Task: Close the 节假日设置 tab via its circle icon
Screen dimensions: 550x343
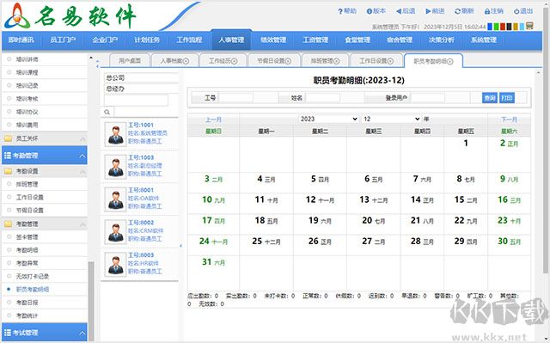Action: (288, 61)
